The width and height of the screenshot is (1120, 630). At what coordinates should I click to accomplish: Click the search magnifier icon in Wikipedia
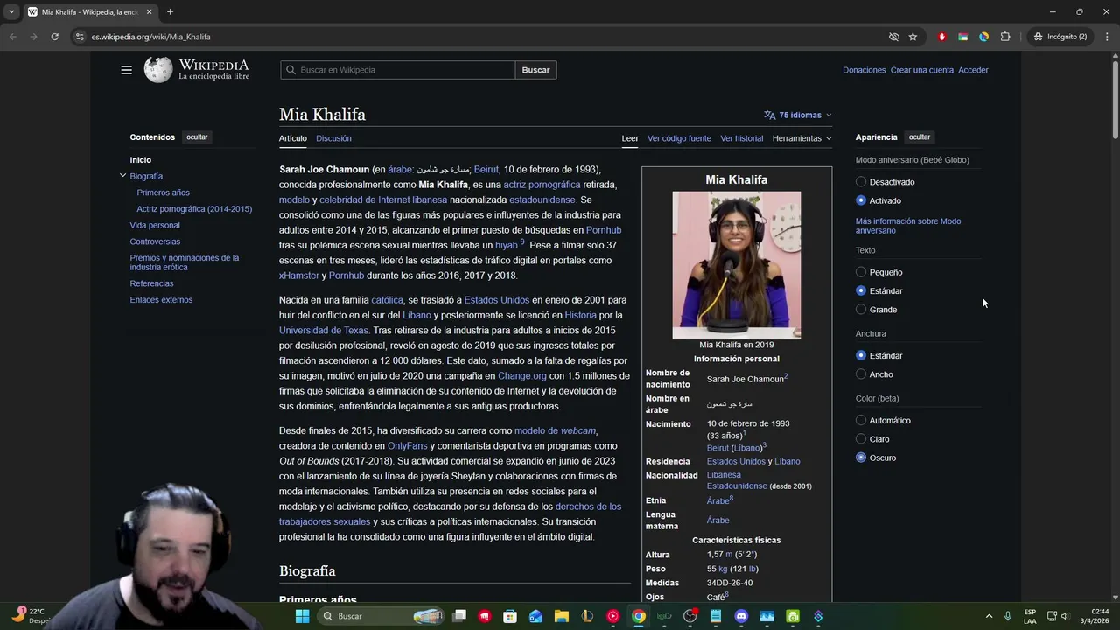[290, 70]
